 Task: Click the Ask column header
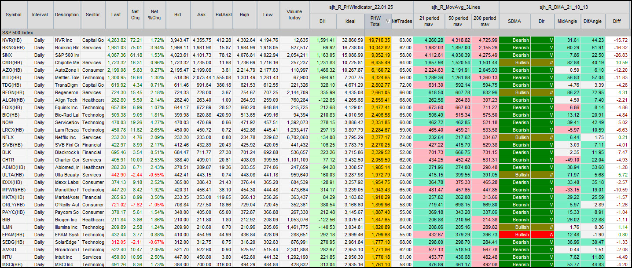click(202, 15)
